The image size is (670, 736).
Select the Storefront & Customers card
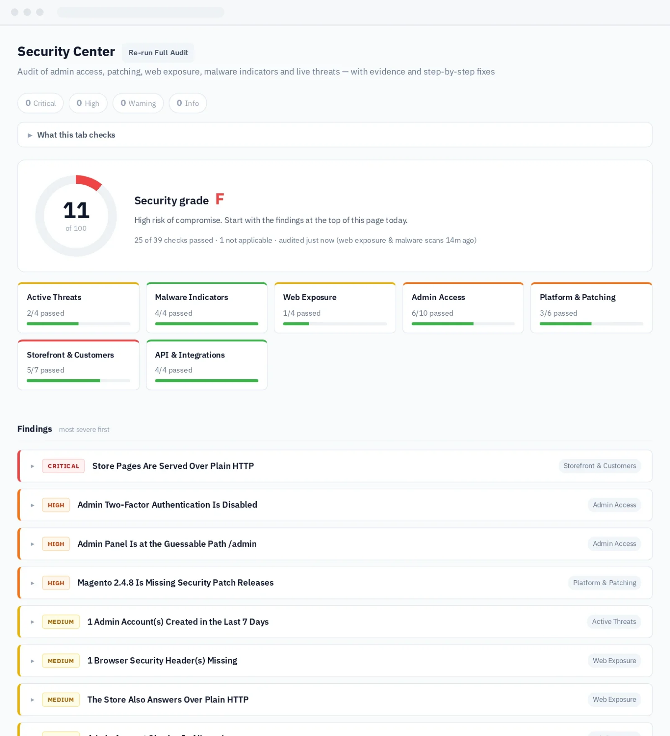[x=78, y=365]
